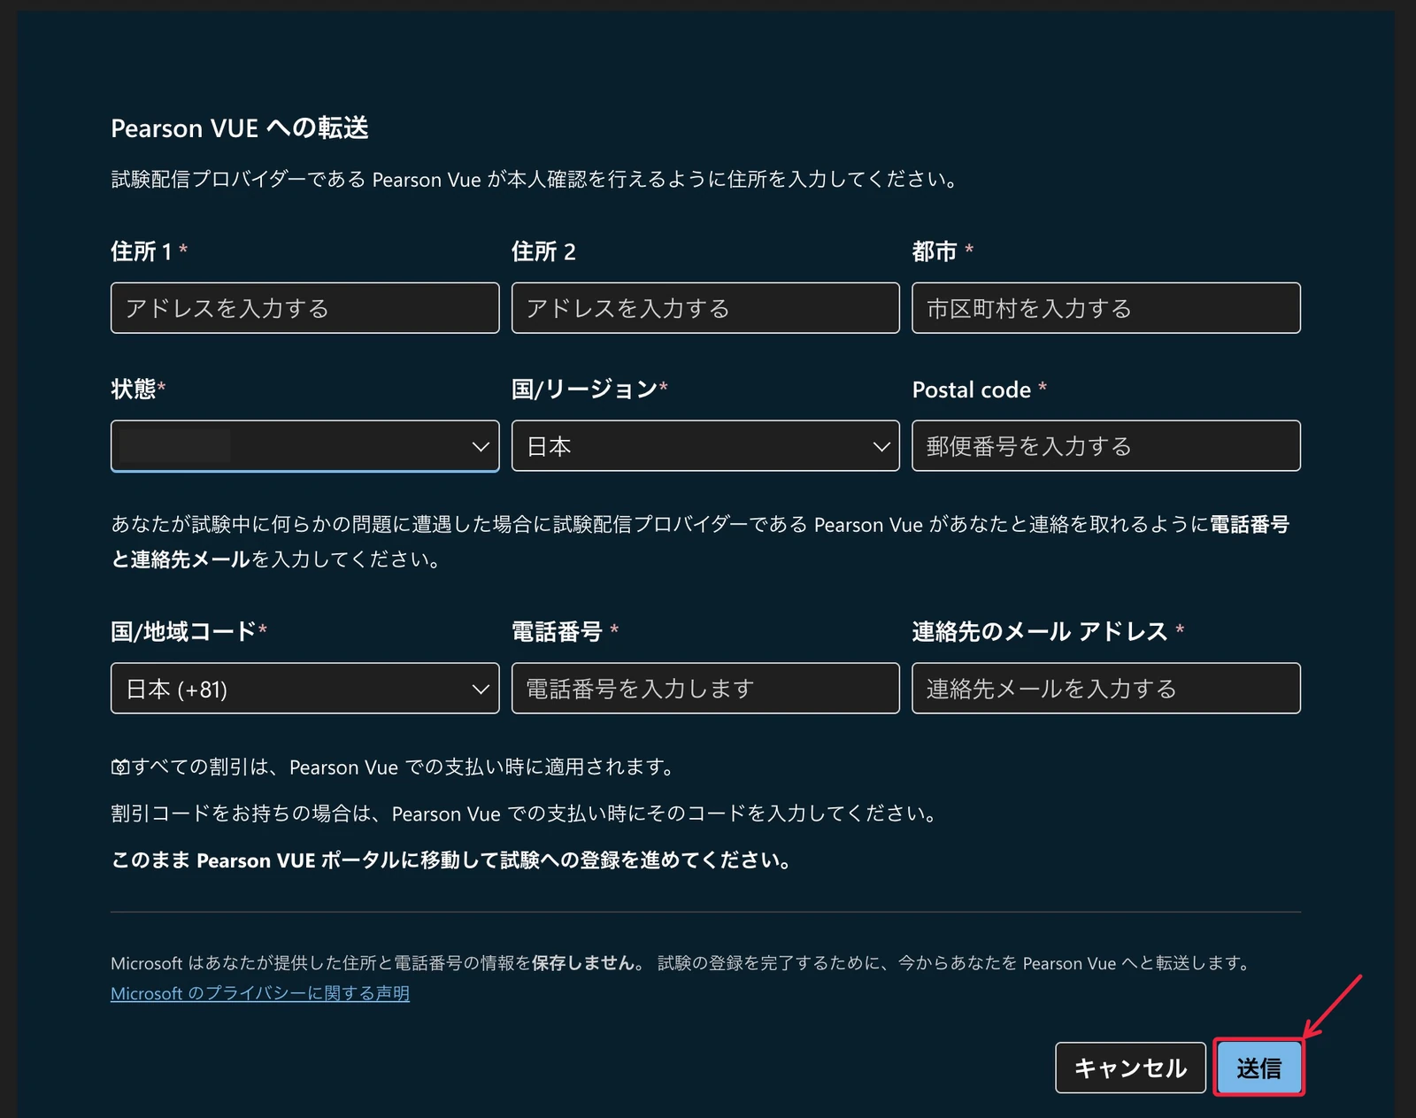Open the Microsoft のプライバシーに関する声明 link
This screenshot has height=1118, width=1416.
260,993
